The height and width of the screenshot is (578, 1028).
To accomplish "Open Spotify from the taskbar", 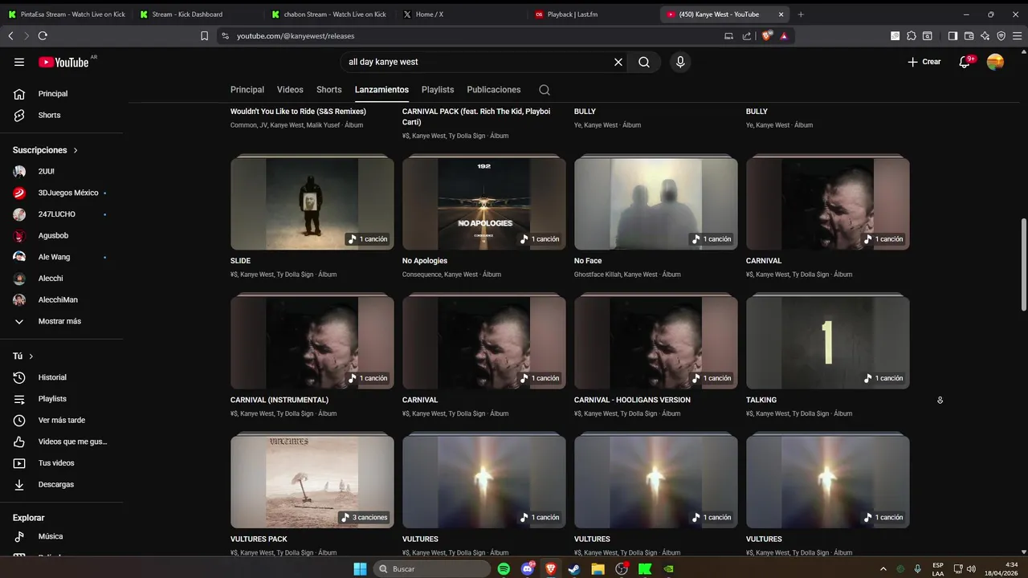I will [x=504, y=568].
